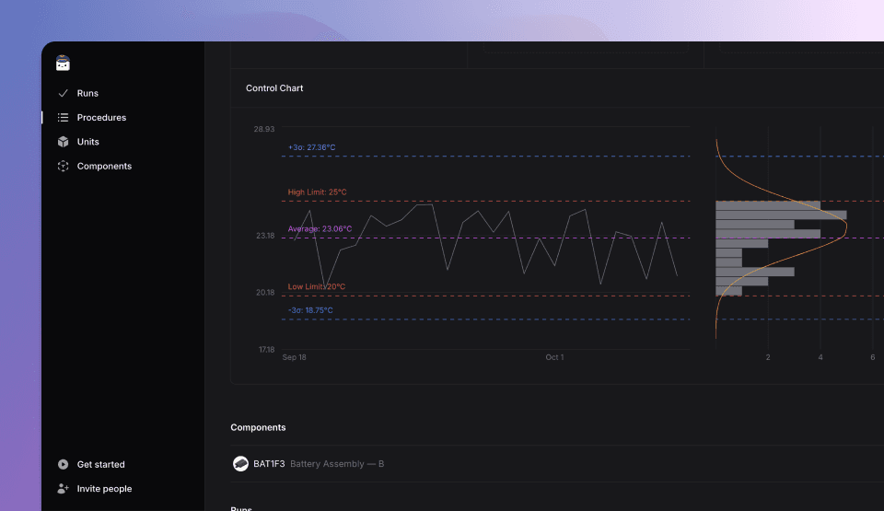Open the Get started guide
This screenshot has width=884, height=511.
[x=101, y=464]
